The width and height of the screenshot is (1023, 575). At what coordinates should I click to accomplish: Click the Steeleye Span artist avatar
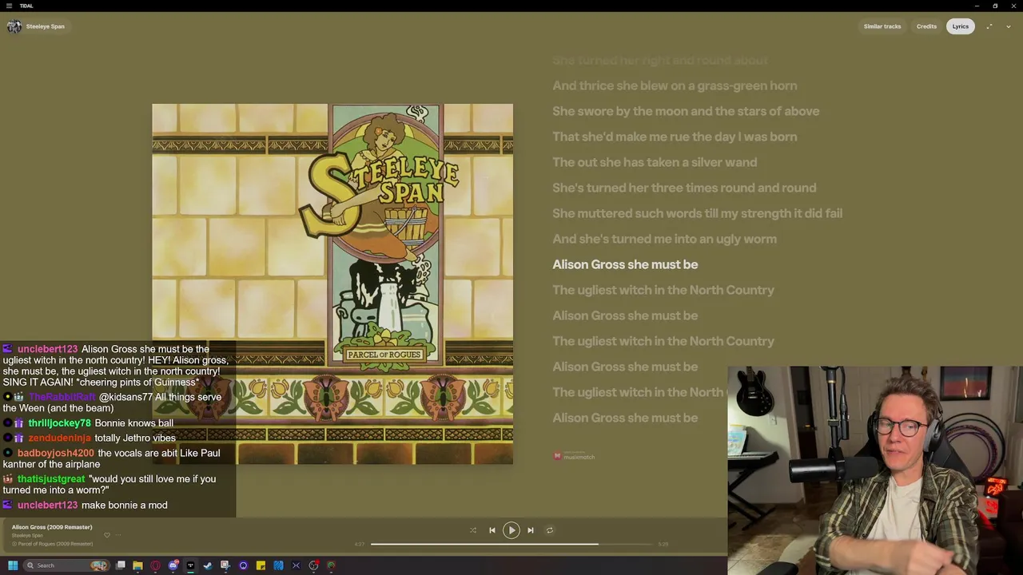(14, 26)
